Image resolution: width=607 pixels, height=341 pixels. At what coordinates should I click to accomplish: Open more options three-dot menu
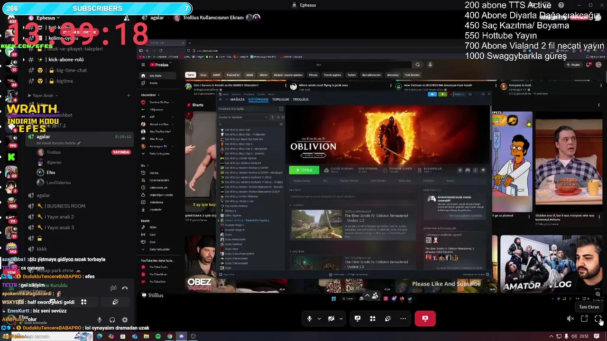tap(403, 319)
